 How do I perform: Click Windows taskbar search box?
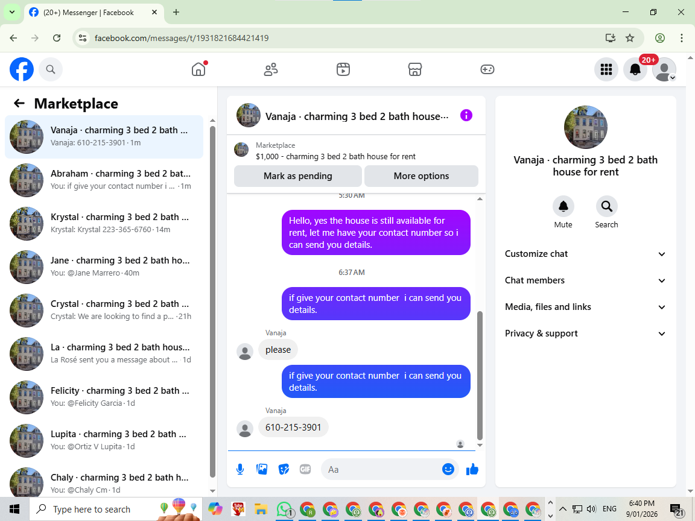pos(115,509)
